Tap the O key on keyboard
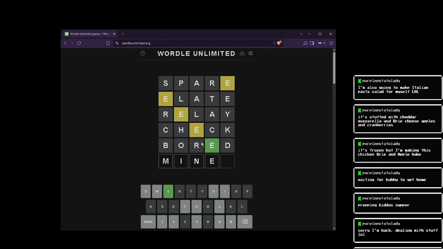The width and height of the screenshot is (443, 249). tap(236, 191)
